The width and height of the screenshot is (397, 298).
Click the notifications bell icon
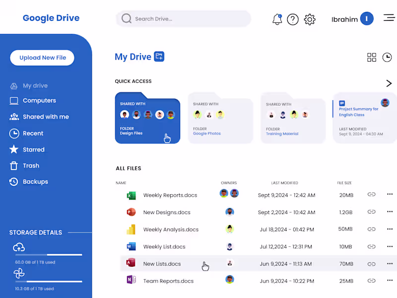277,19
